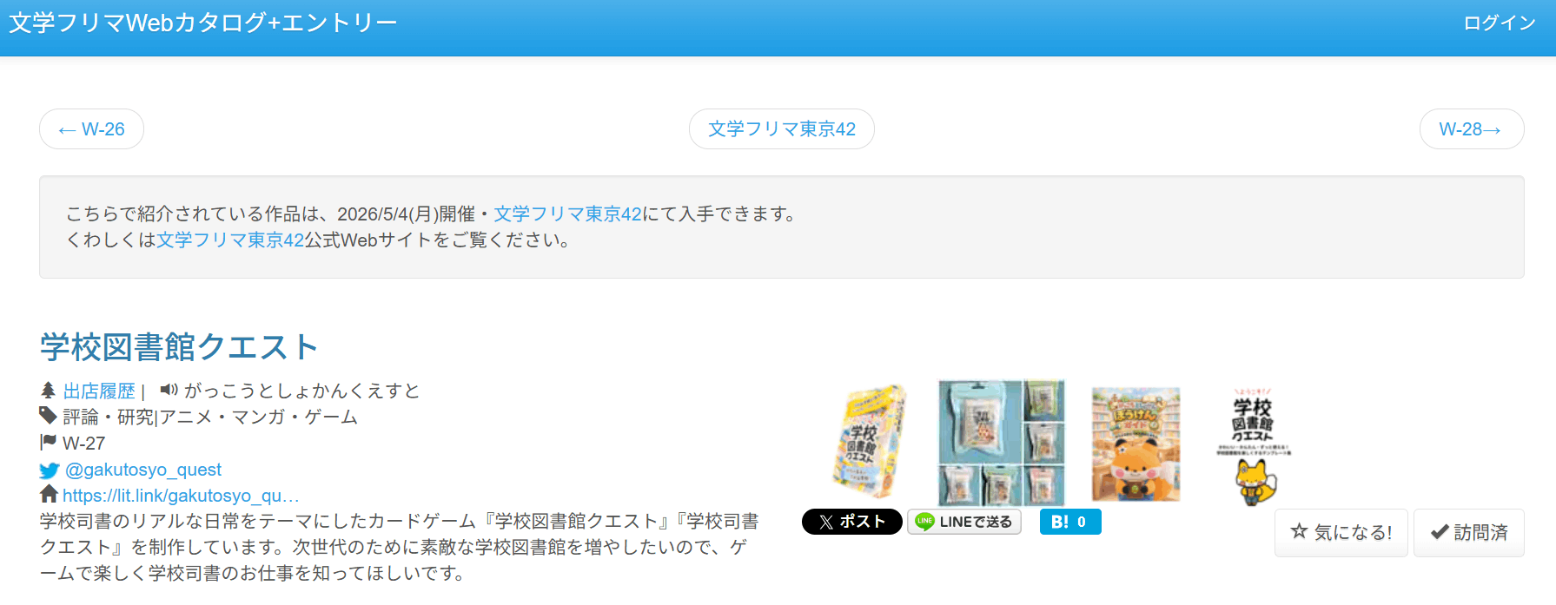
Task: Click the Hatena B! bookmark button
Action: [x=1070, y=522]
